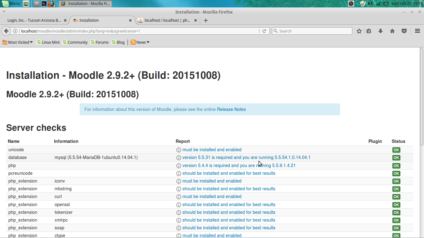Save this page to Pocket
Viewport: 424px width, 238px height.
(404, 31)
